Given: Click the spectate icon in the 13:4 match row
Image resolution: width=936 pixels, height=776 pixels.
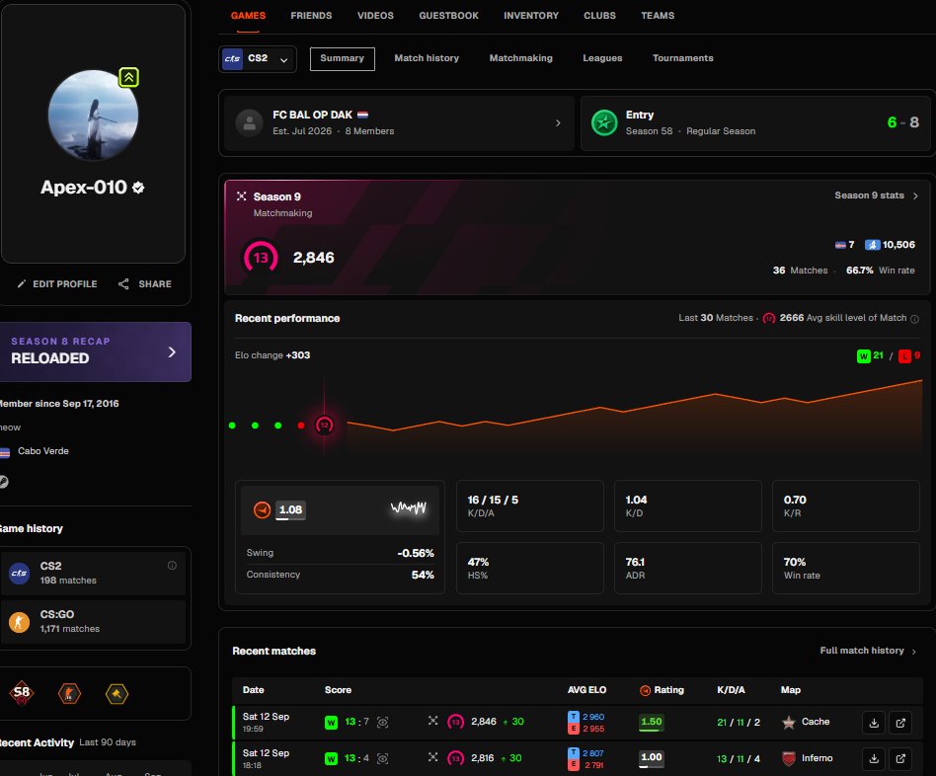Looking at the screenshot, I should point(383,758).
